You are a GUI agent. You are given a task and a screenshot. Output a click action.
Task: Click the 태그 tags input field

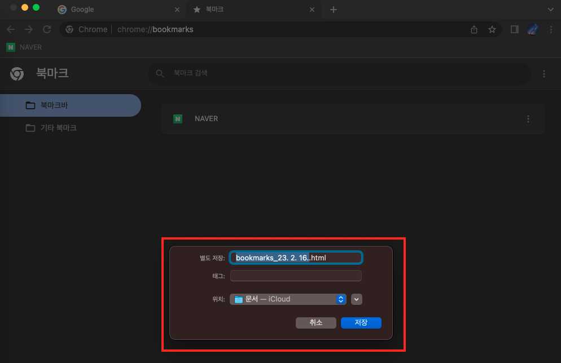click(296, 276)
